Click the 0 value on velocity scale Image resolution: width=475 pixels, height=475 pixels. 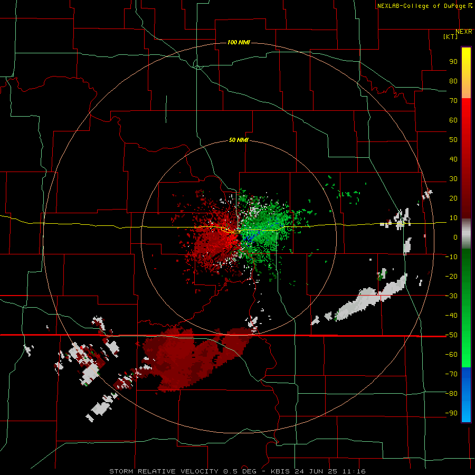point(455,237)
